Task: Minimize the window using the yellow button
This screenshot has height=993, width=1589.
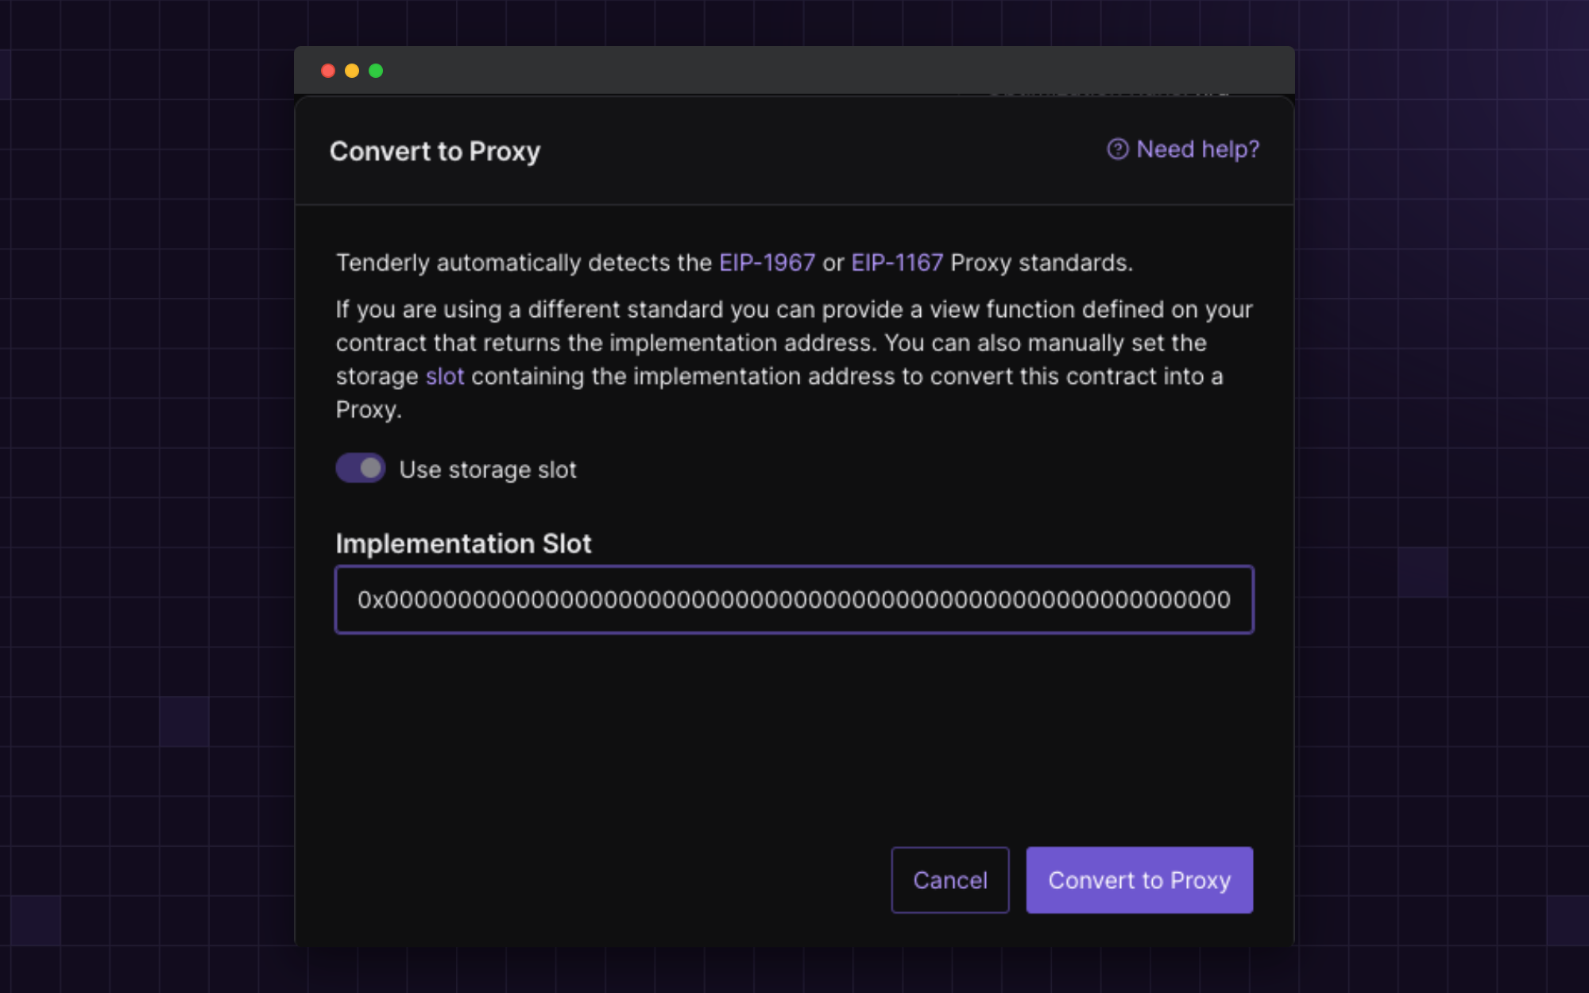Action: click(x=352, y=71)
